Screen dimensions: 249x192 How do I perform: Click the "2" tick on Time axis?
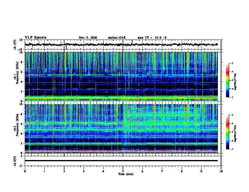pyautogui.click(x=64, y=171)
